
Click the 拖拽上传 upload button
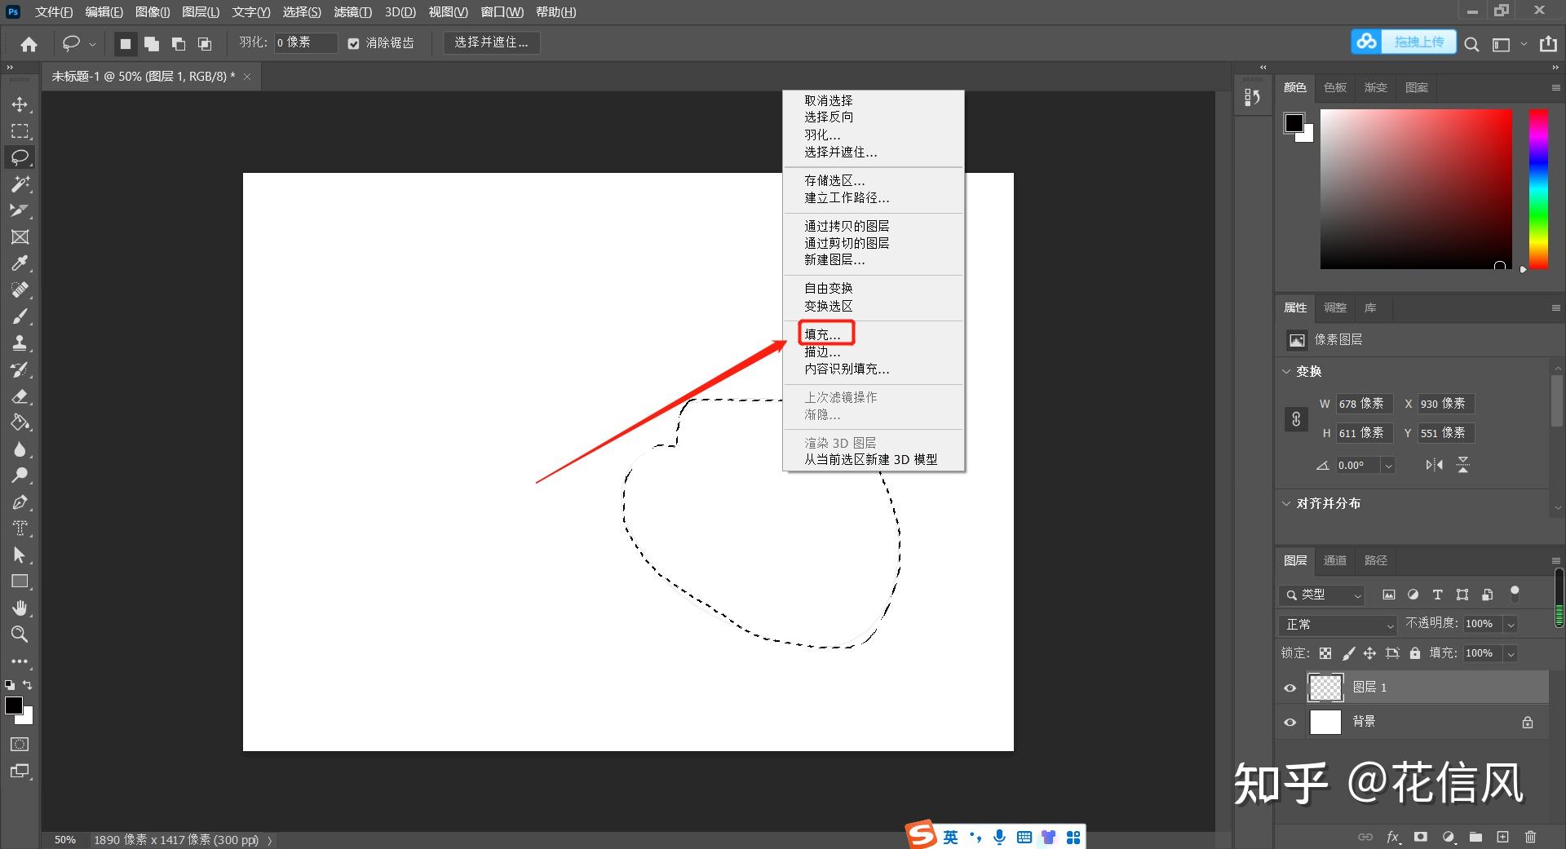(x=1405, y=42)
